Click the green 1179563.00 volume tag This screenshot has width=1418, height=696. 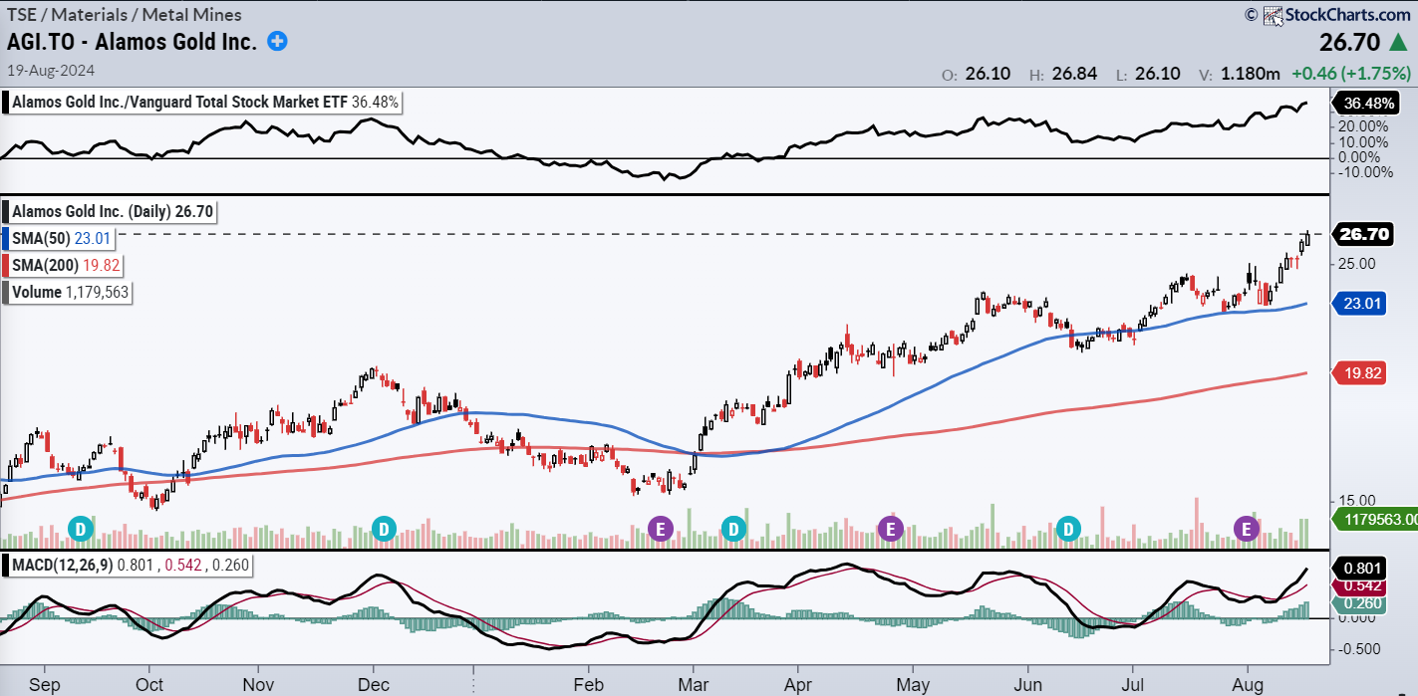(1375, 519)
